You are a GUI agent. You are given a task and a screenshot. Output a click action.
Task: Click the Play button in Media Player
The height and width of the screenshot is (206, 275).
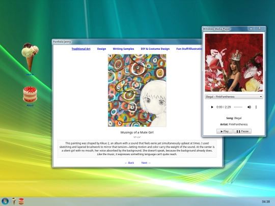point(225,131)
